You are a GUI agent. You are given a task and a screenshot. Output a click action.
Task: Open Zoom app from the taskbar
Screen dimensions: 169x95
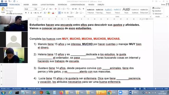[x=123, y=93]
